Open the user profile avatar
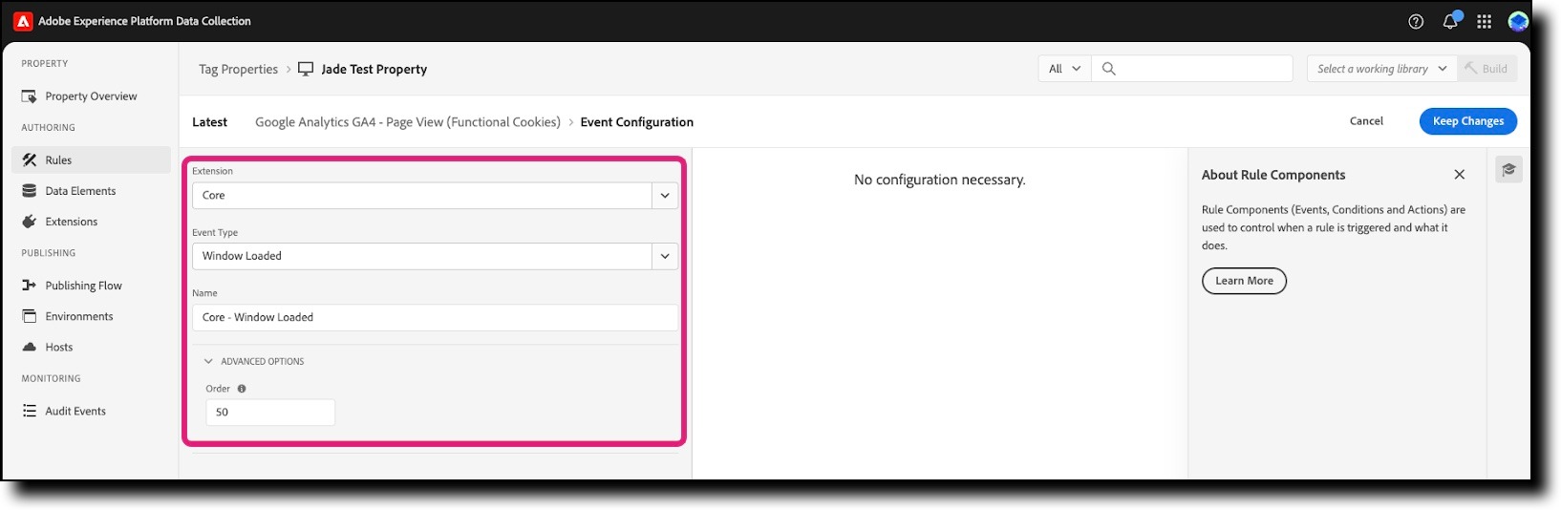Image resolution: width=1561 pixels, height=510 pixels. pyautogui.click(x=1518, y=21)
